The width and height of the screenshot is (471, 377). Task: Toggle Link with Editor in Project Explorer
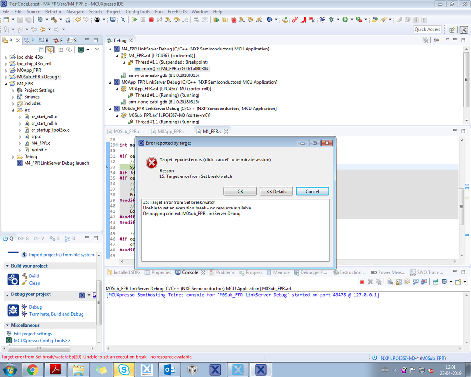click(x=50, y=50)
